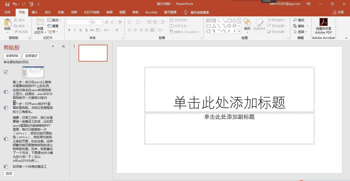Open the 幻灯片放映 ribbon tab

[x=91, y=12]
